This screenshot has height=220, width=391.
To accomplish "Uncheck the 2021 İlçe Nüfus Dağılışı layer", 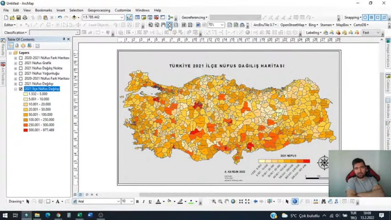I will click(21, 89).
